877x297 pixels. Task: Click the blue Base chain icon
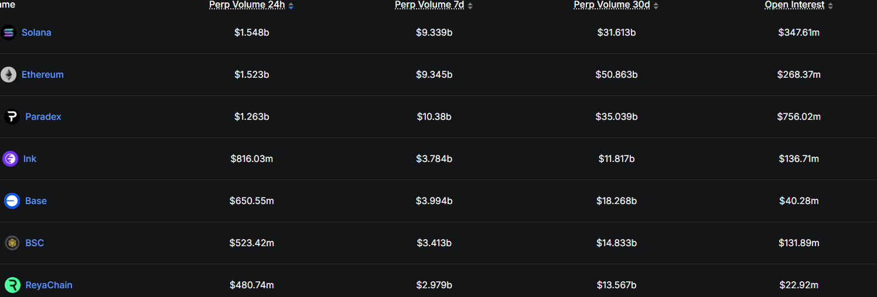(x=12, y=201)
